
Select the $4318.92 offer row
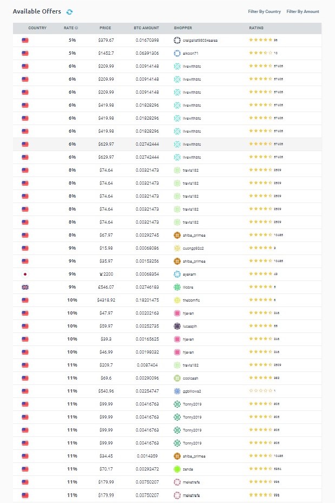[x=107, y=300]
